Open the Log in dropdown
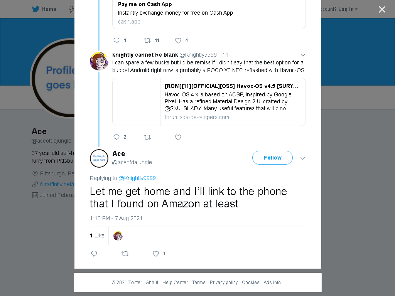The image size is (395, 296). point(348,9)
